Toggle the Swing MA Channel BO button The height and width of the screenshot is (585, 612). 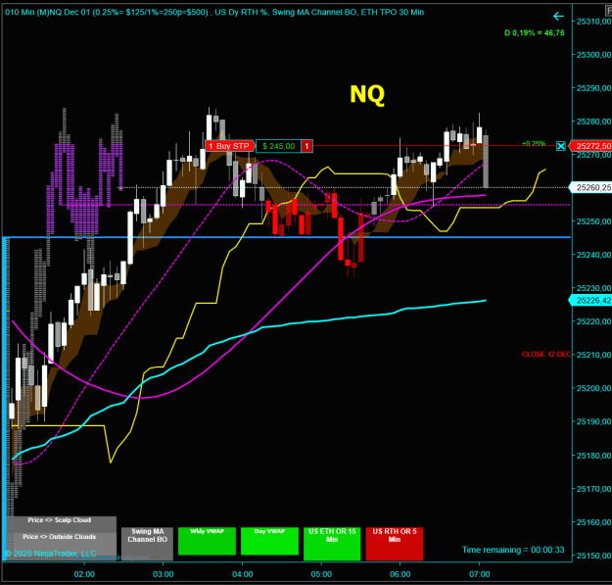tap(147, 544)
